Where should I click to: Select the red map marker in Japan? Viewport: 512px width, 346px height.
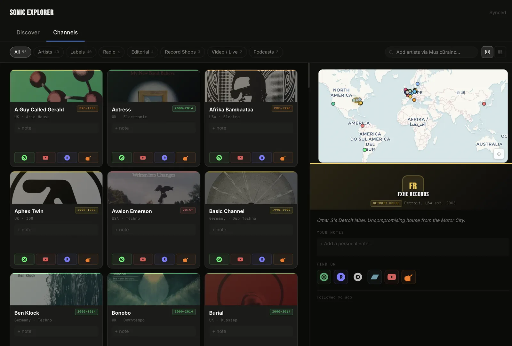click(484, 104)
